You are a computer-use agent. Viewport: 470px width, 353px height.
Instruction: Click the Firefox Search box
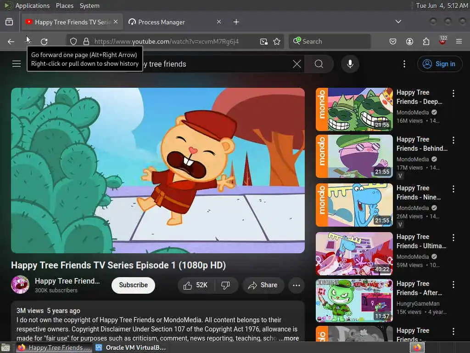coord(330,41)
